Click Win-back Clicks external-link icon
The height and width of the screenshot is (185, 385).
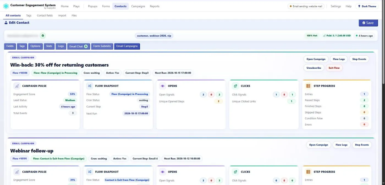point(235,86)
